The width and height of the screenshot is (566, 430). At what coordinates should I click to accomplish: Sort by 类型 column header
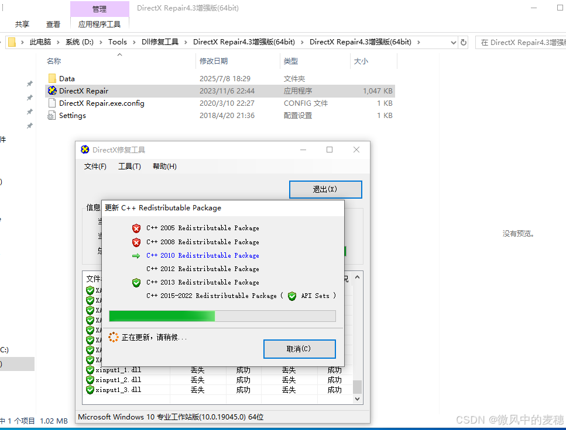click(290, 61)
